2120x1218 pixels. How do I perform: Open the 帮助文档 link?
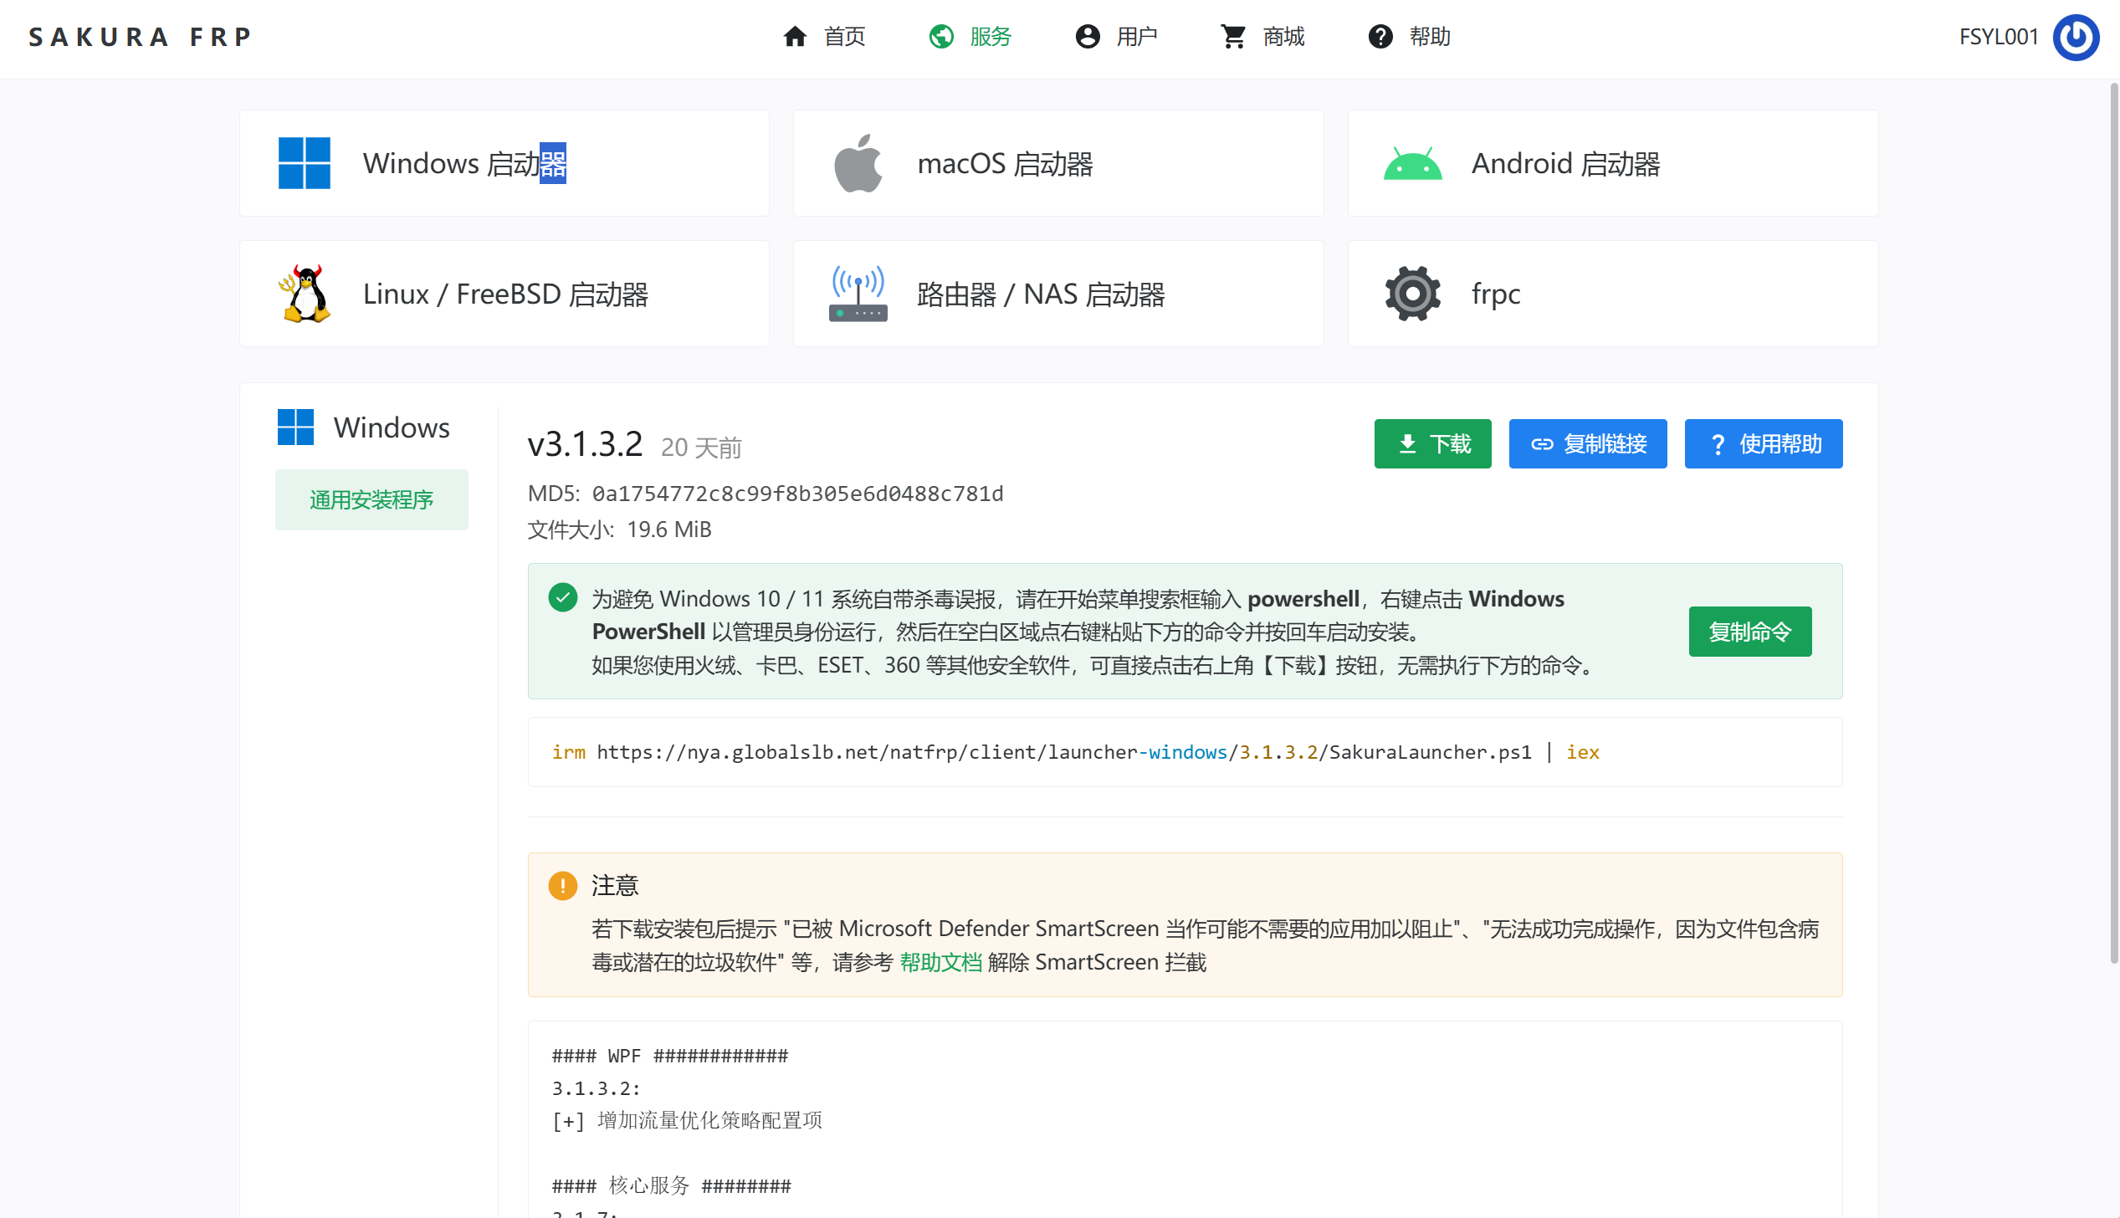tap(940, 962)
